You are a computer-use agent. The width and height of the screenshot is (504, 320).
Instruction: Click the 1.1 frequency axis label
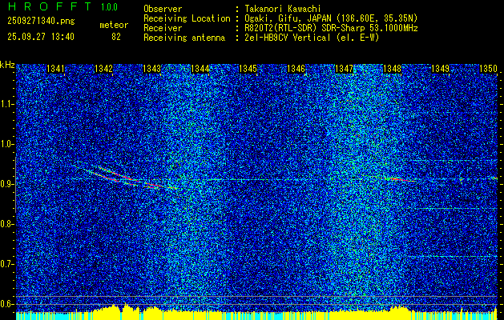(6, 104)
